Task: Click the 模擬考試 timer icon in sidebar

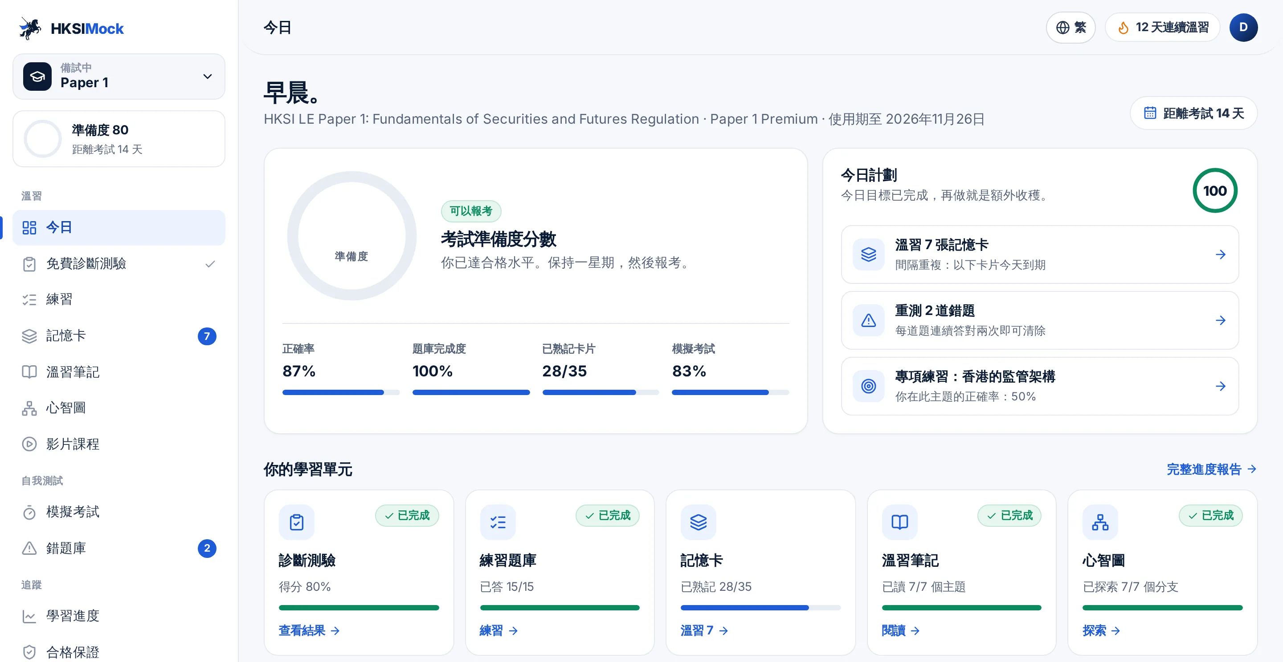Action: [x=29, y=512]
